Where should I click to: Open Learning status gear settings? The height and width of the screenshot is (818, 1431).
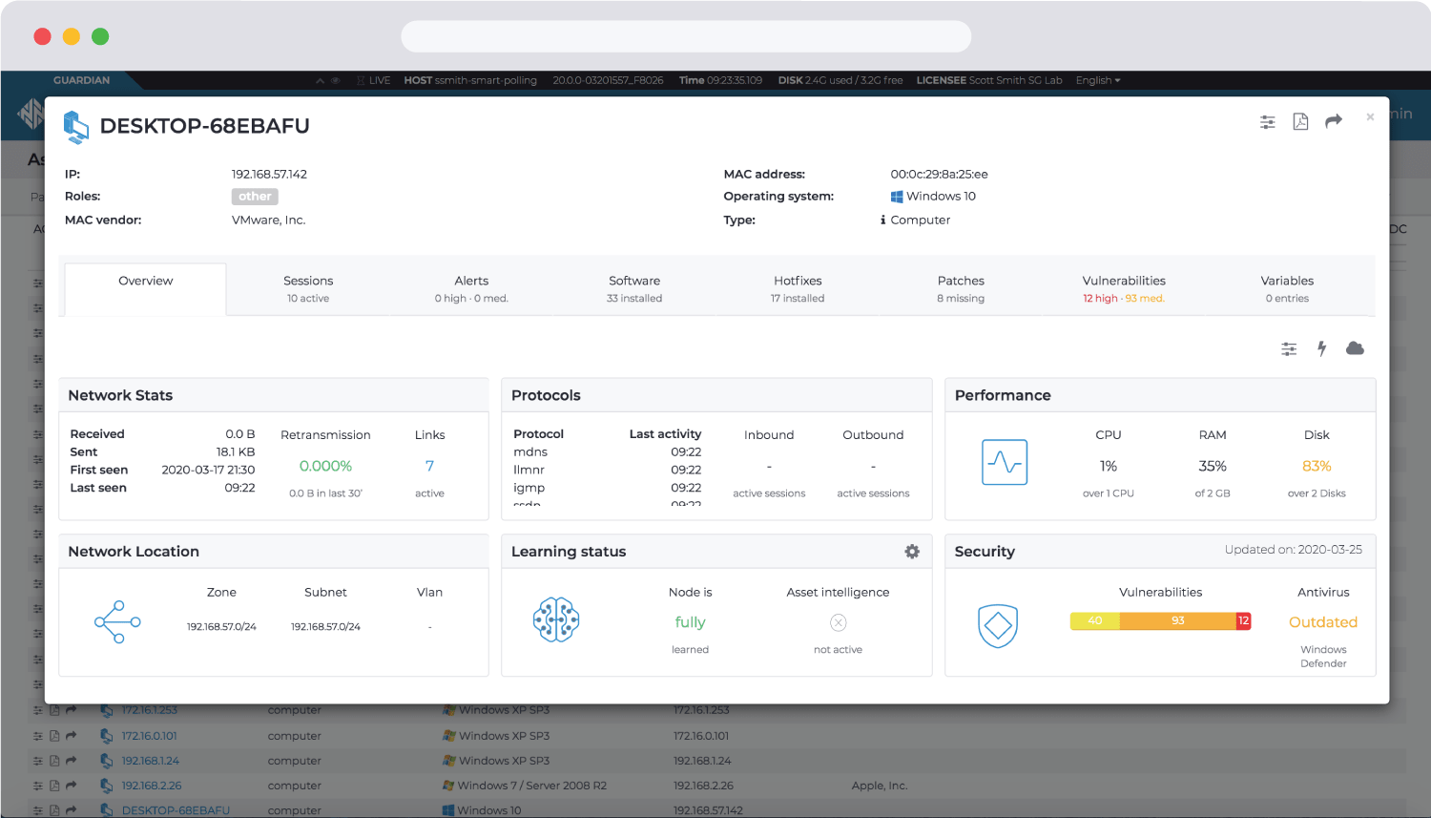(912, 552)
